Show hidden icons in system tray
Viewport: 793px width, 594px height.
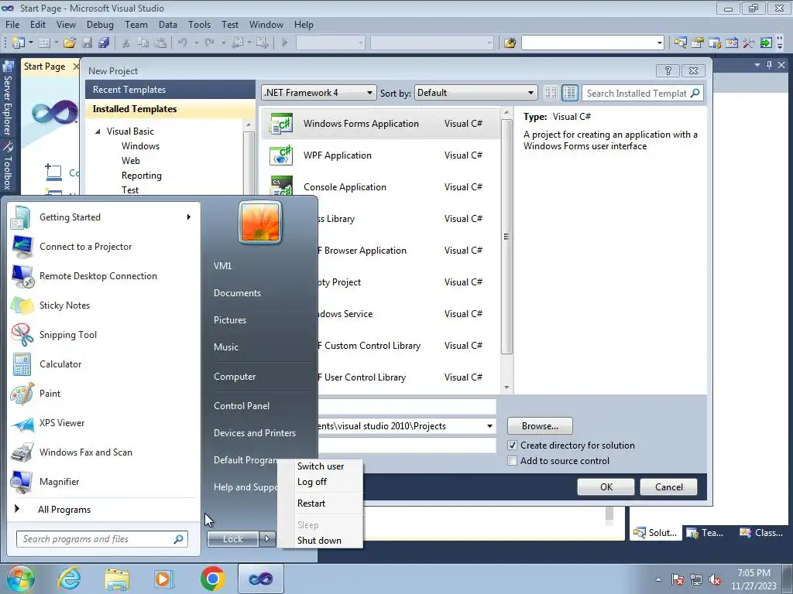pos(658,580)
